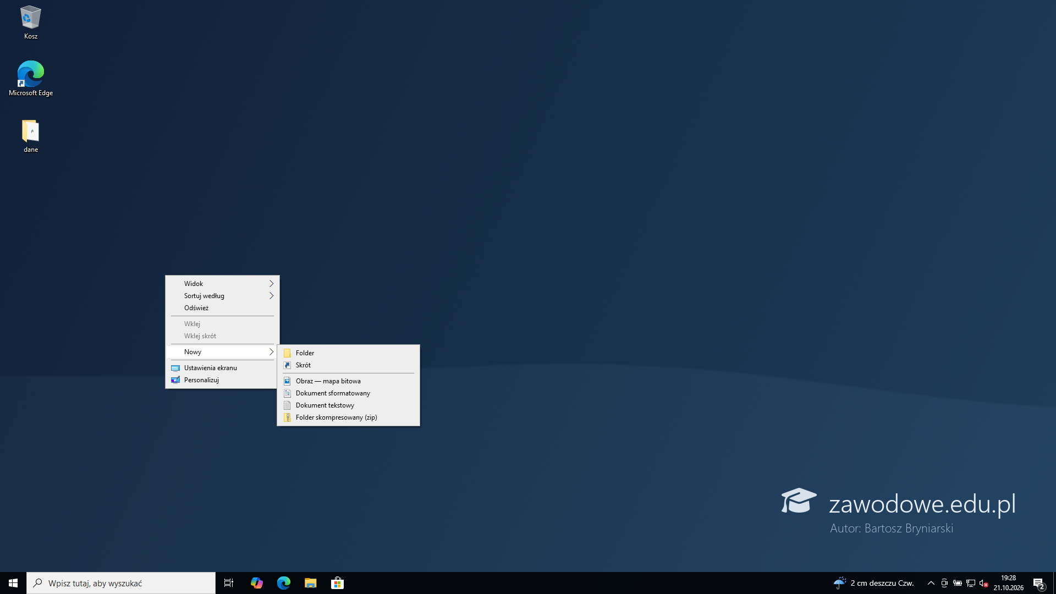Create new Folder skompresowany (zip)
The width and height of the screenshot is (1056, 594).
[x=349, y=417]
